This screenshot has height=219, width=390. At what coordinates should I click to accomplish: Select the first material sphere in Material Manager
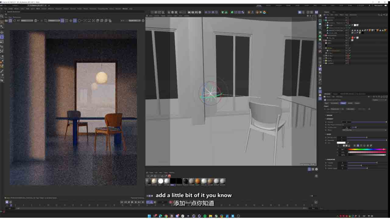click(148, 181)
